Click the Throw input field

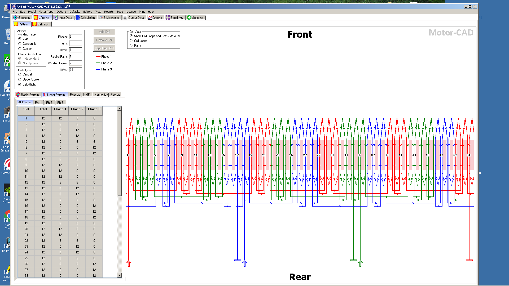75,50
